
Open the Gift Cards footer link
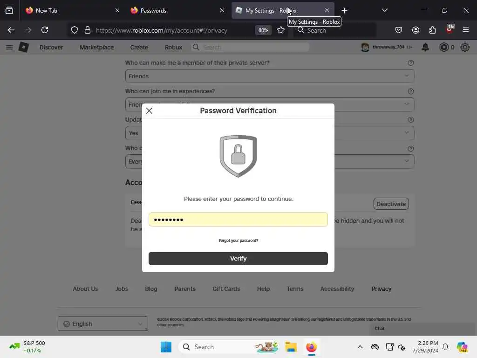[x=226, y=289]
